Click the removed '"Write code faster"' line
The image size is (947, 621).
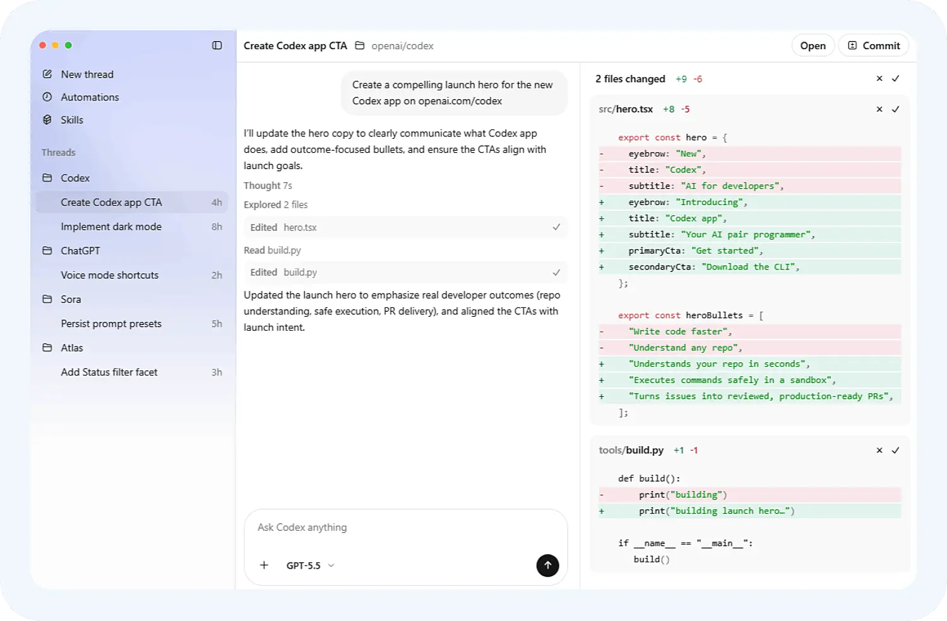750,331
